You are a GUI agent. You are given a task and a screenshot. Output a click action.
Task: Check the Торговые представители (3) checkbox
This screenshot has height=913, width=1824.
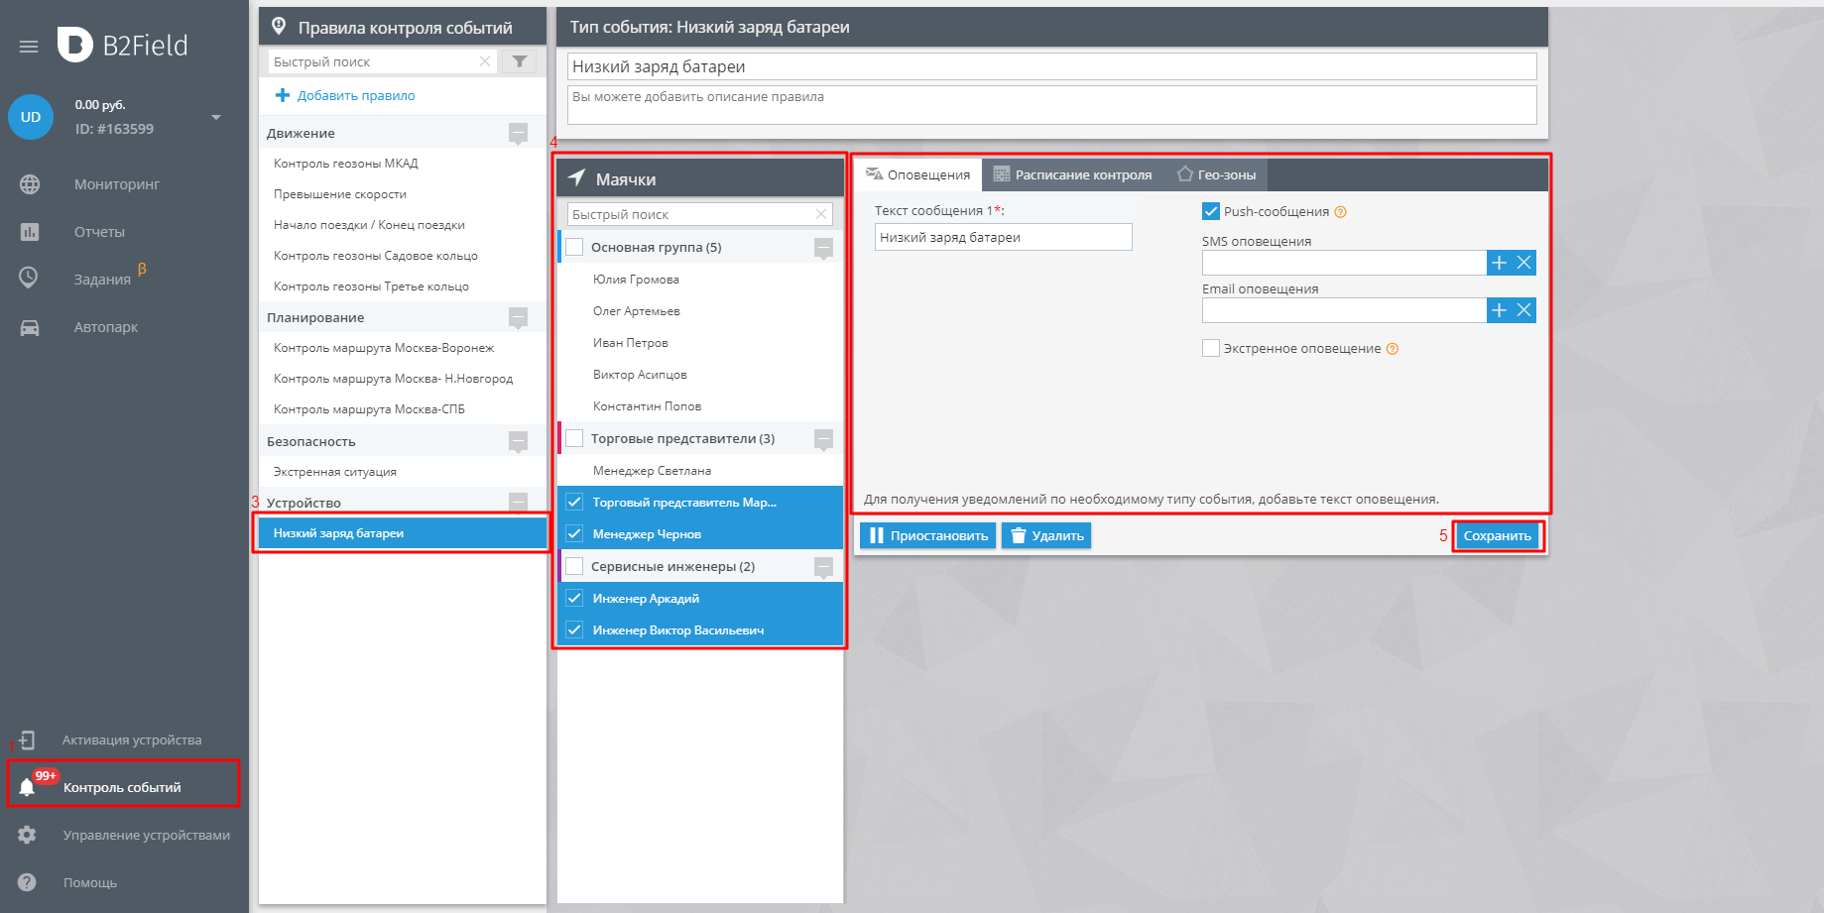574,438
